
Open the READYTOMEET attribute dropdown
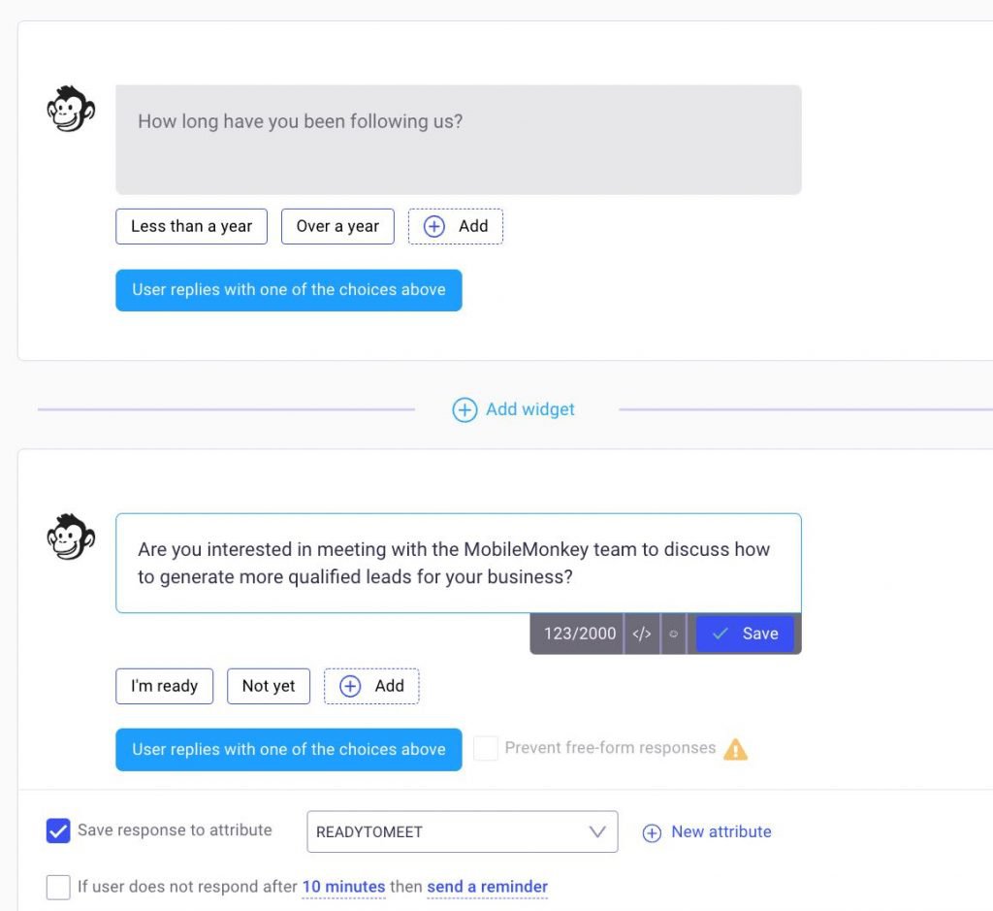(463, 831)
